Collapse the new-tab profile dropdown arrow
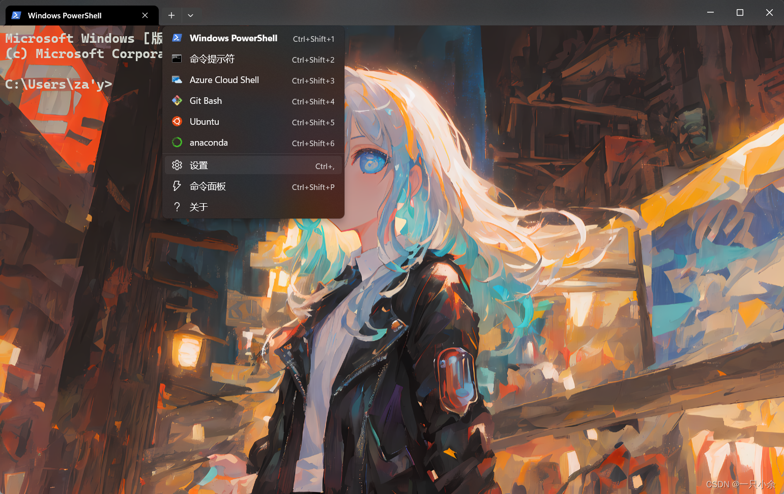The width and height of the screenshot is (784, 494). [190, 15]
